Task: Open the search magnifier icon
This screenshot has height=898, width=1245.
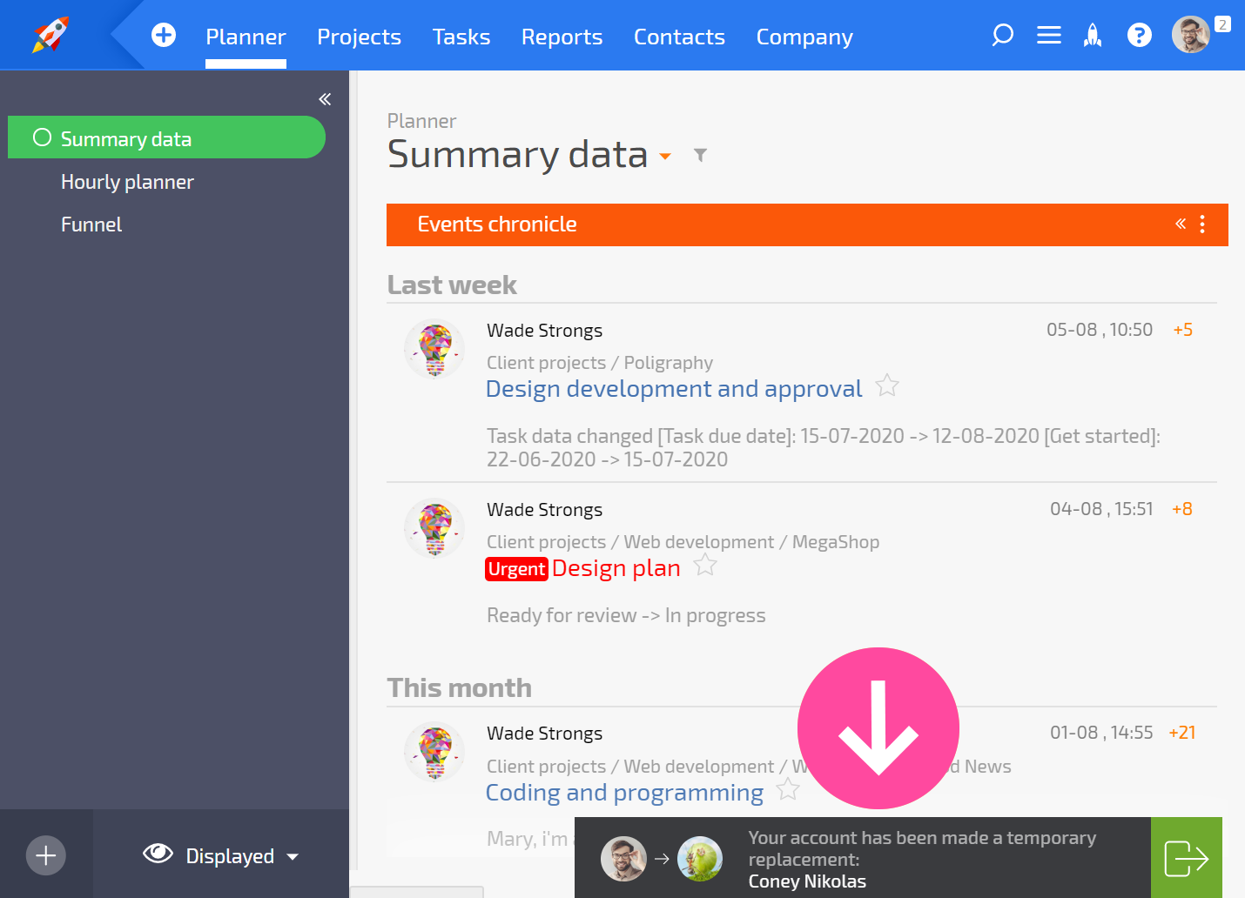Action: point(1003,35)
